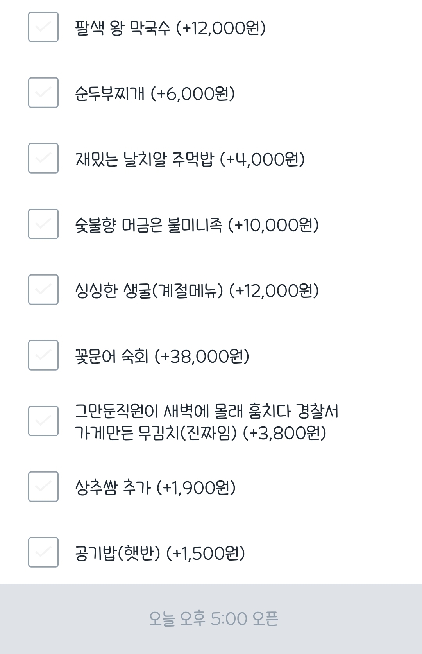The height and width of the screenshot is (654, 422).
Task: Tap the 재밌는 날치알 주먹밥 label text
Action: [x=145, y=159]
